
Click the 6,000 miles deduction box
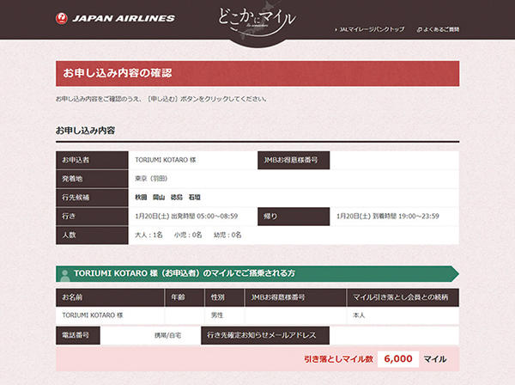(398, 358)
